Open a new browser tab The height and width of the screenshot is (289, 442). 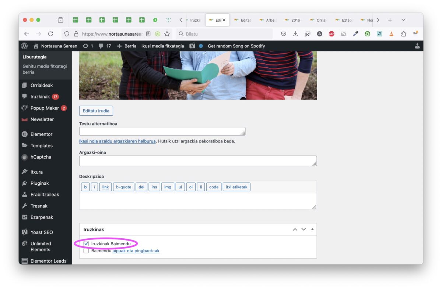pyautogui.click(x=390, y=20)
